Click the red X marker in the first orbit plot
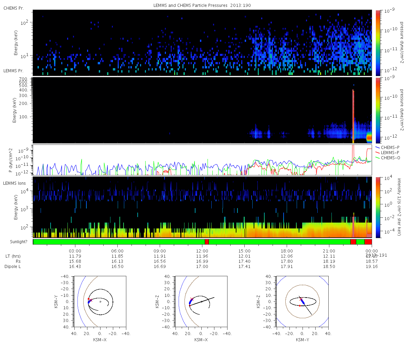Image resolution: width=413 pixels, height=344 pixels. (91, 300)
